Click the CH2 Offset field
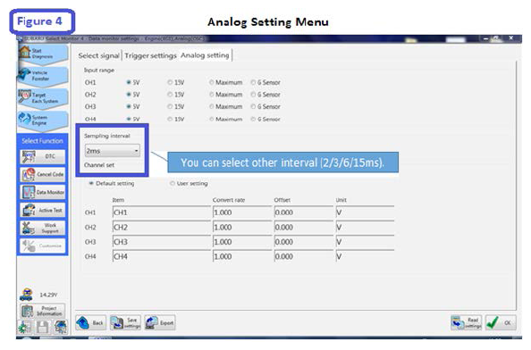This screenshot has width=531, height=350. tap(304, 228)
